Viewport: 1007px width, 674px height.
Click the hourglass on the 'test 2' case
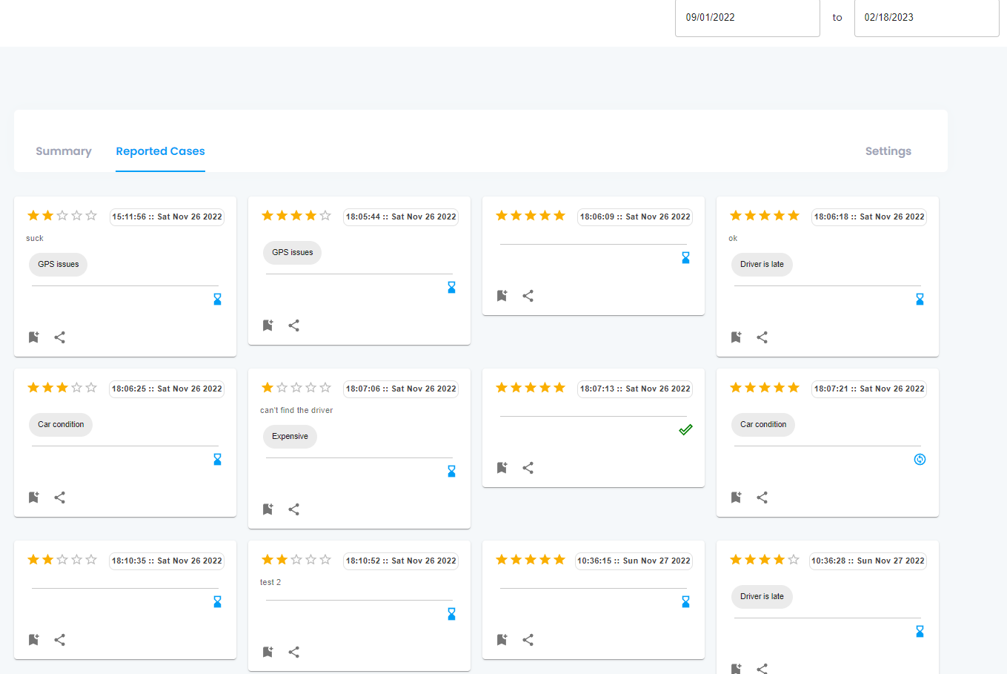[451, 614]
